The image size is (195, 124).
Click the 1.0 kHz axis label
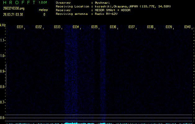click(x=2, y=56)
